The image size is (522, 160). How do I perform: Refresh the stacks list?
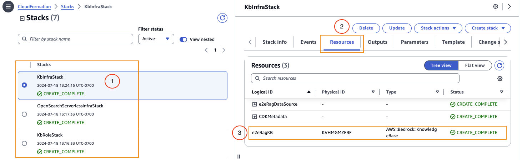[x=222, y=18]
